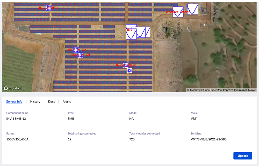Screen dimensions: 259x166
Task: Click the Rating label
Action: click(10, 133)
